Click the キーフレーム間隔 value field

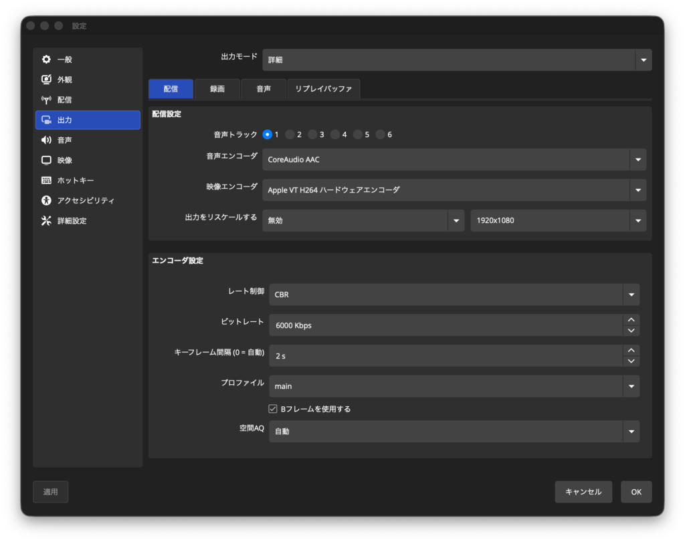[446, 356]
